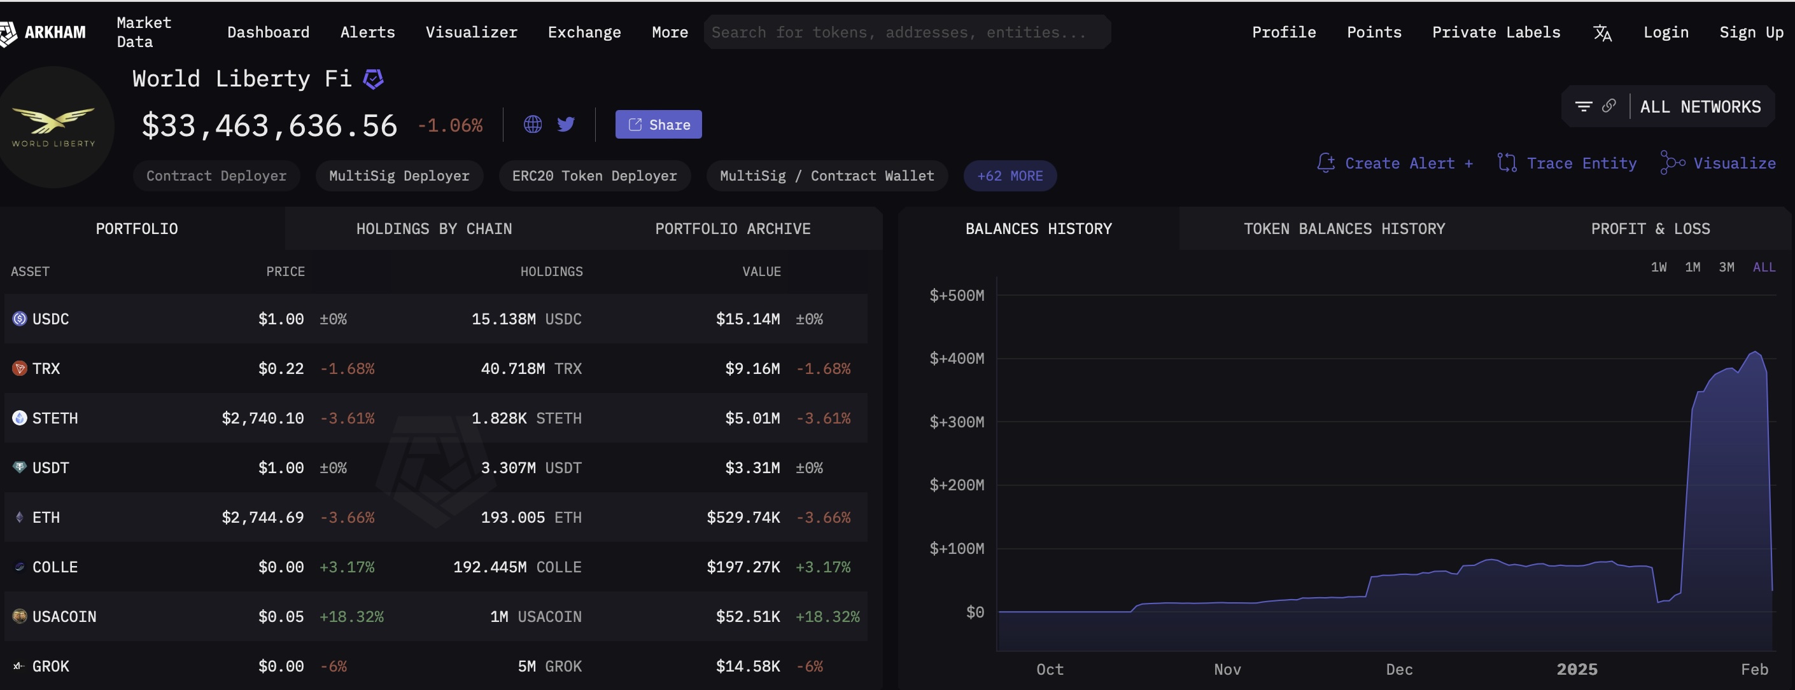Click the Share button
The height and width of the screenshot is (690, 1795).
point(659,125)
